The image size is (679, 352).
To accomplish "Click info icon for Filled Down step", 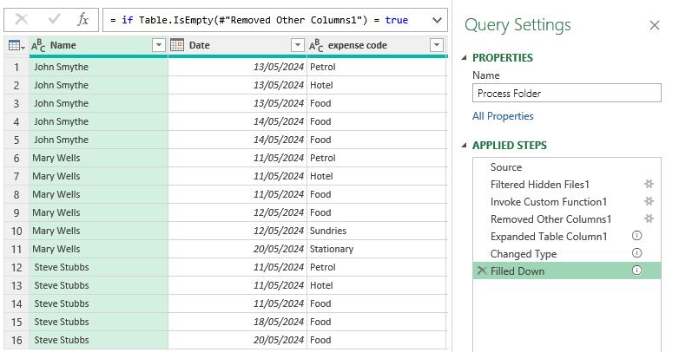I will [636, 271].
